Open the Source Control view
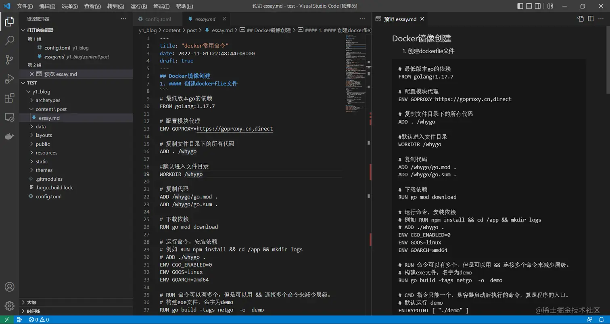The width and height of the screenshot is (610, 324). [9, 60]
